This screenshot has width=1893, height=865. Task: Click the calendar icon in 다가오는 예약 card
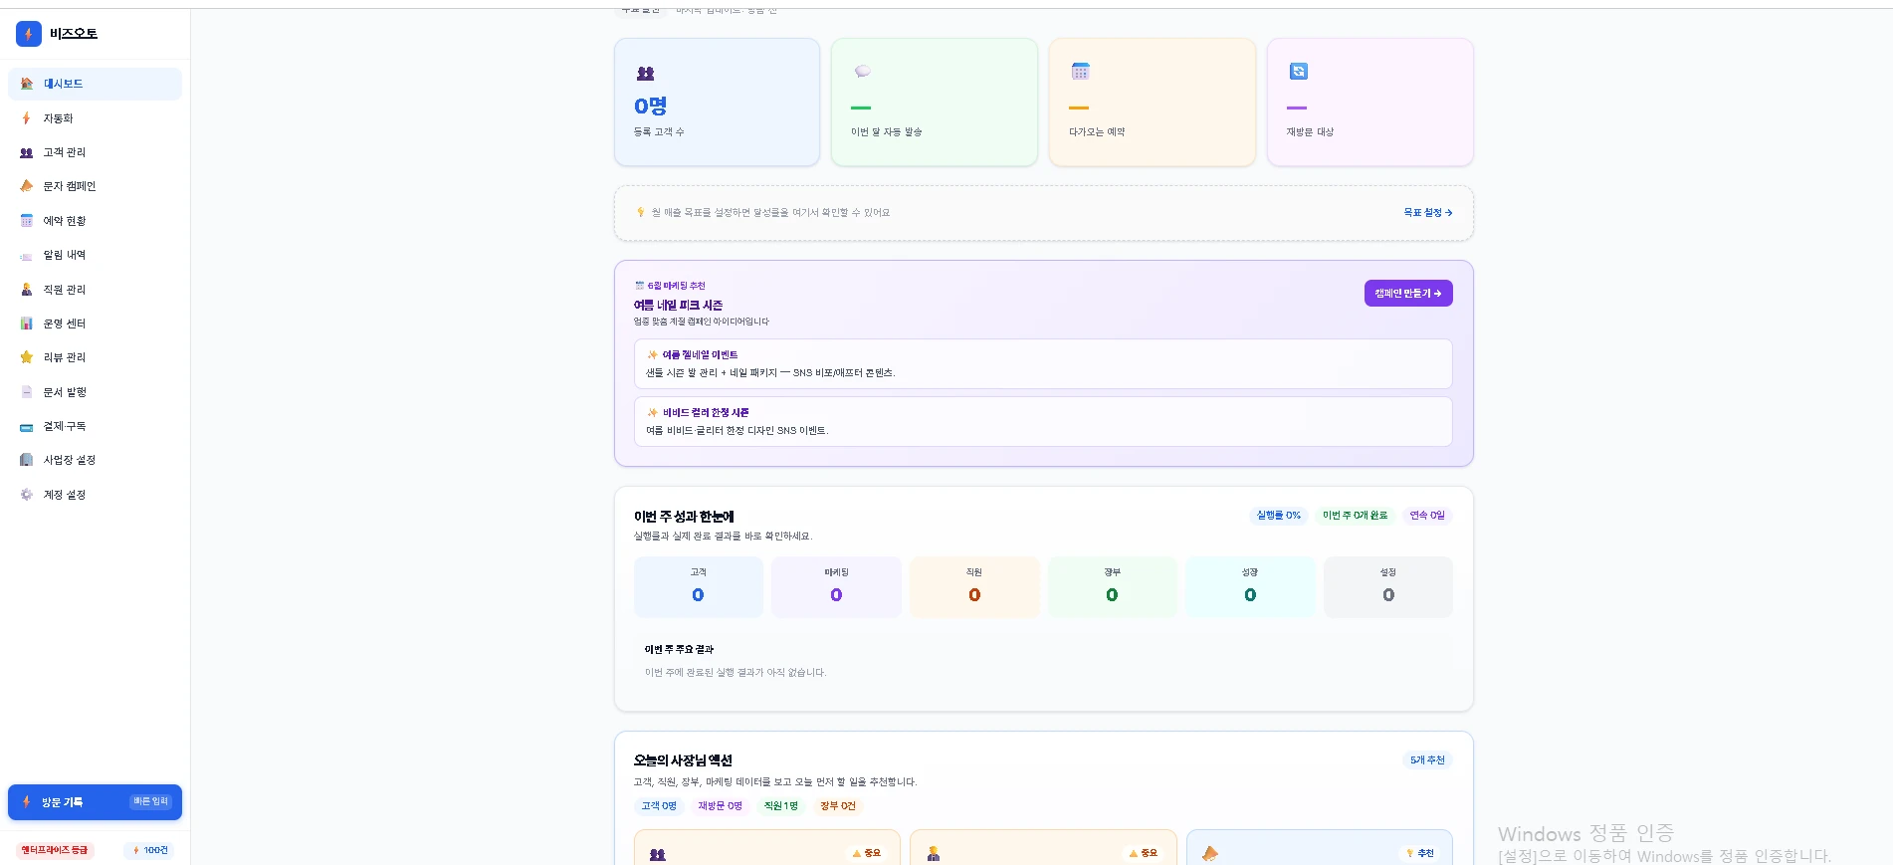tap(1080, 71)
